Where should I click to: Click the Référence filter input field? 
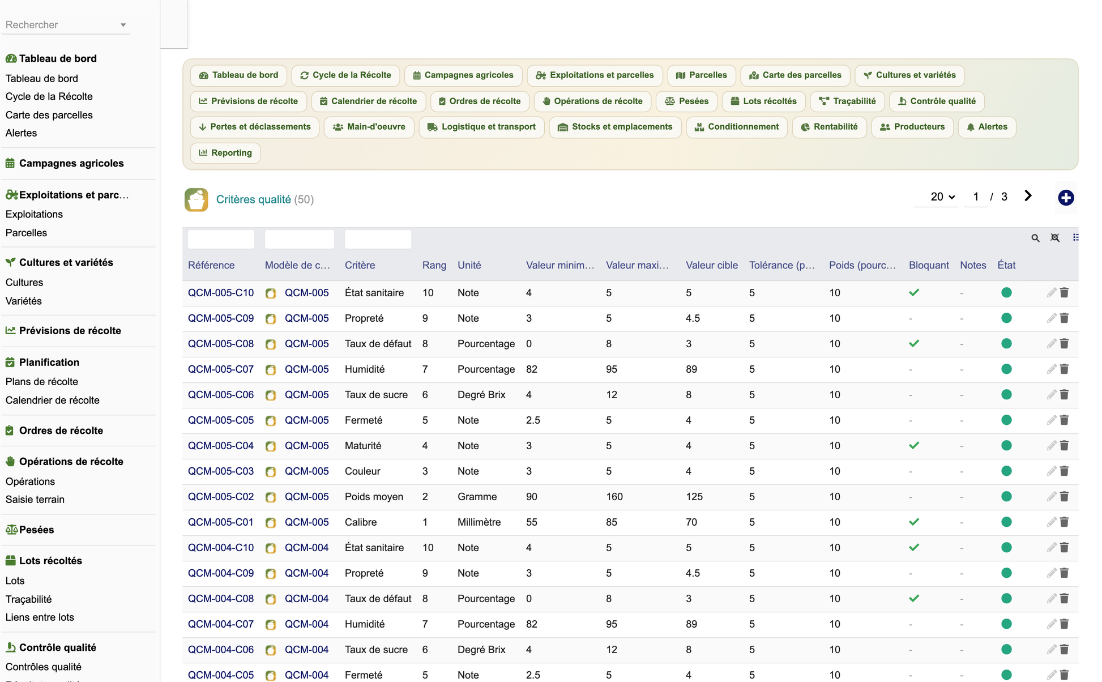coord(221,239)
